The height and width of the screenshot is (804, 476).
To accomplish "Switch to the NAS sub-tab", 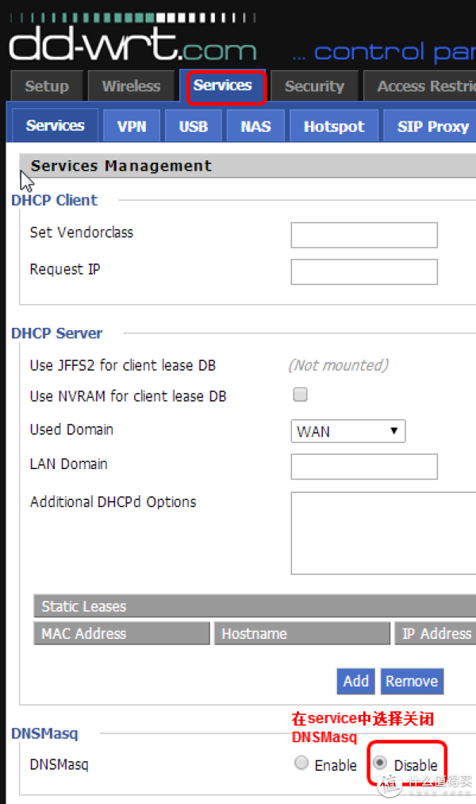I will pyautogui.click(x=255, y=126).
